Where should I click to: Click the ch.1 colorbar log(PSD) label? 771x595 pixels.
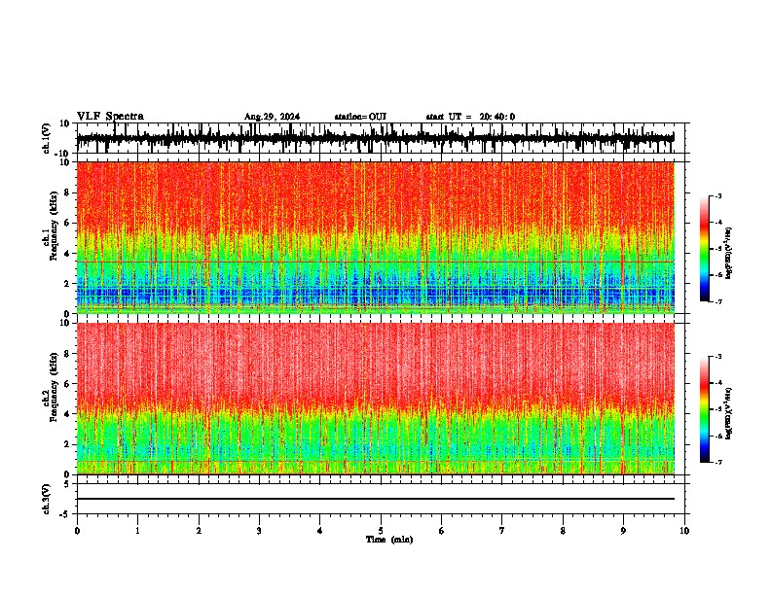click(729, 254)
